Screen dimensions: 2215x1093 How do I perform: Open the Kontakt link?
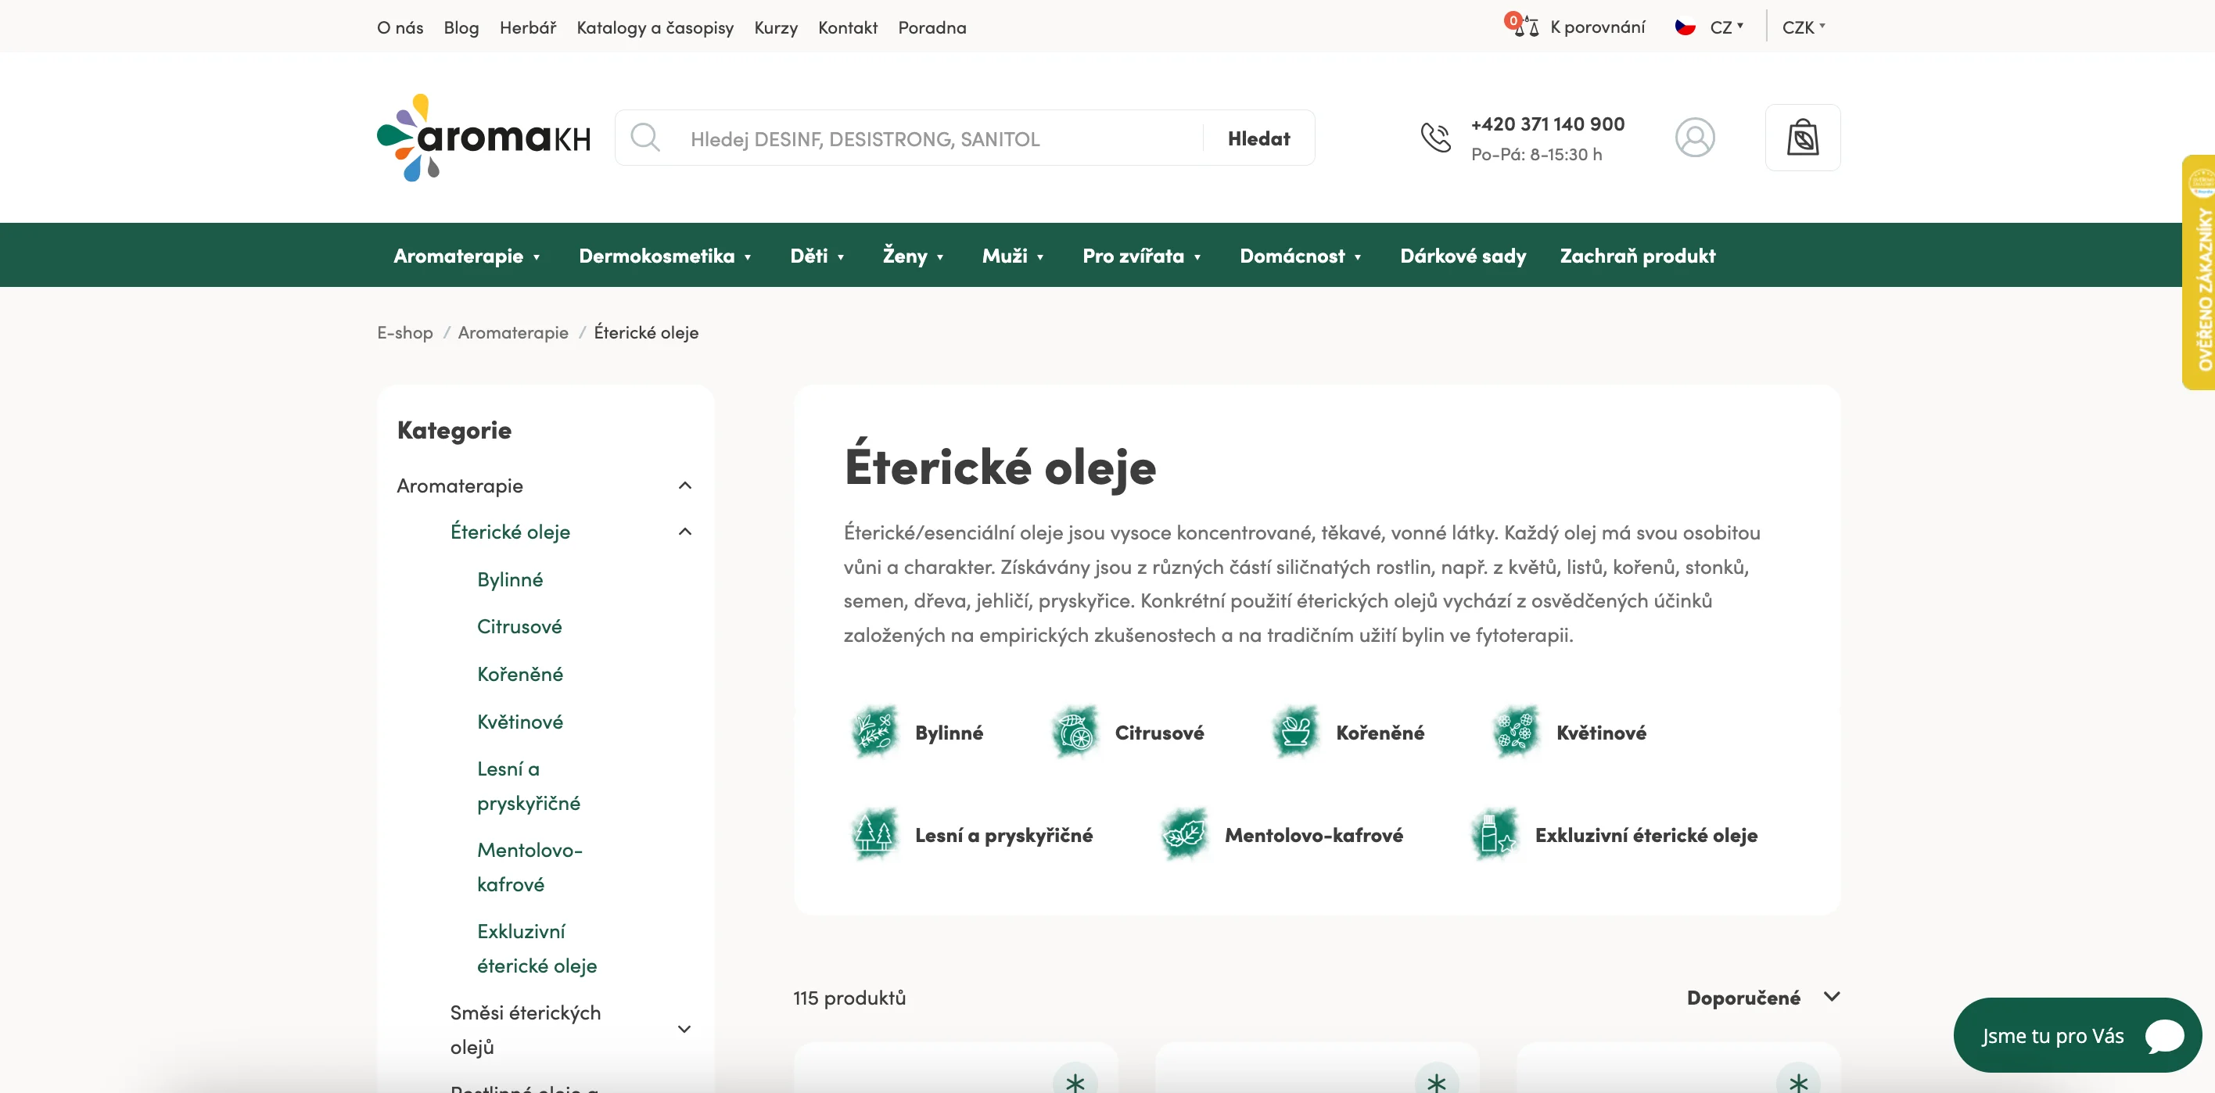pos(848,27)
